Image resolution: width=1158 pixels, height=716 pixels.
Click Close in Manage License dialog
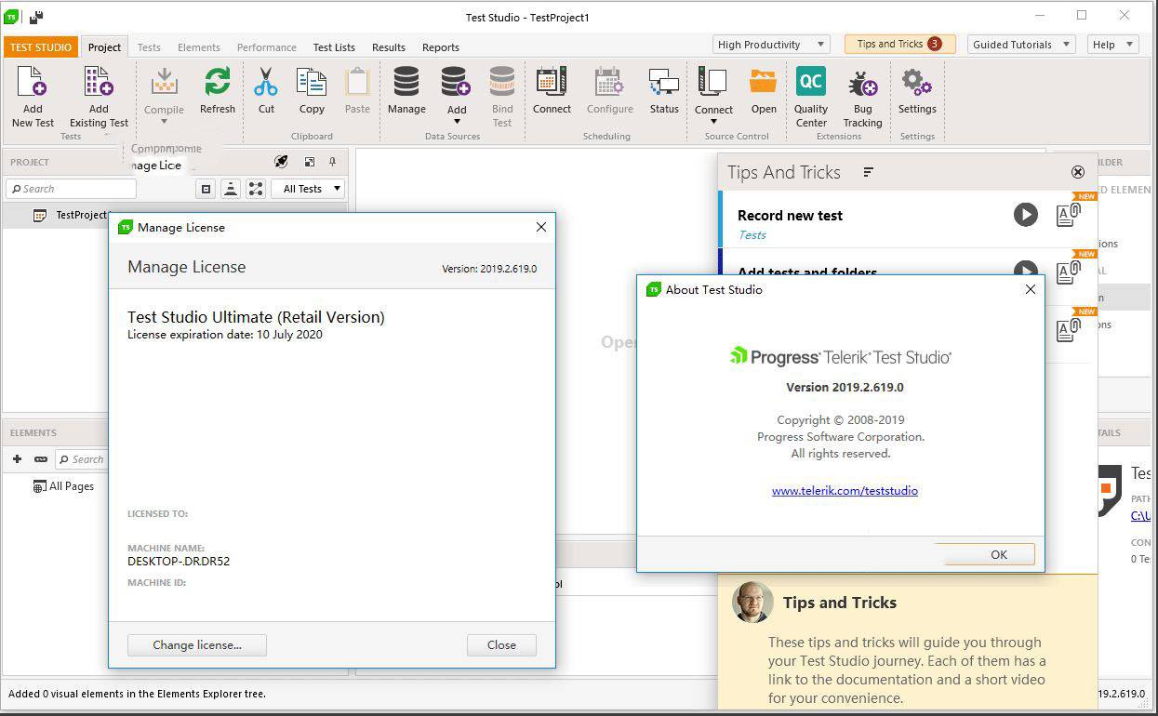501,644
